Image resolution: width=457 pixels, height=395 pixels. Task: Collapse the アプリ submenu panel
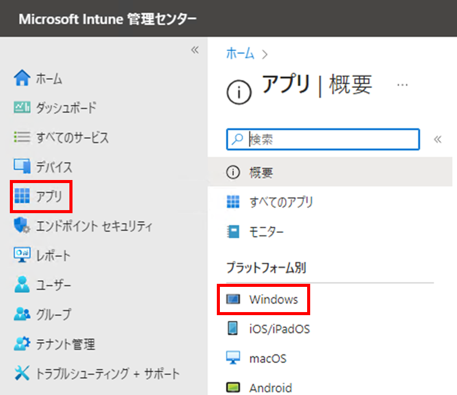coord(438,139)
